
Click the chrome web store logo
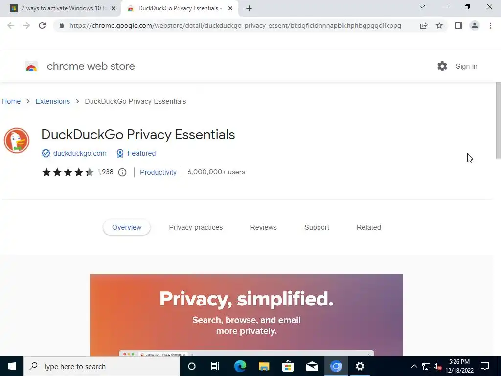click(31, 66)
